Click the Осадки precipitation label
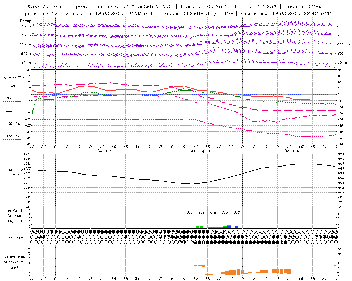 (x=14, y=216)
